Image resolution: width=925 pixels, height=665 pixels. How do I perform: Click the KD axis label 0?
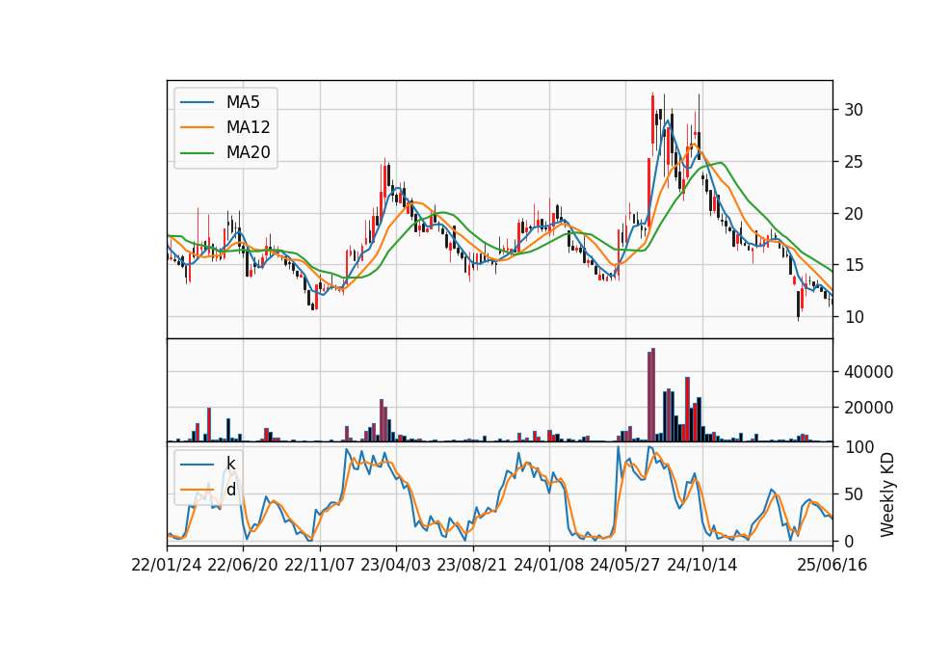(x=849, y=541)
